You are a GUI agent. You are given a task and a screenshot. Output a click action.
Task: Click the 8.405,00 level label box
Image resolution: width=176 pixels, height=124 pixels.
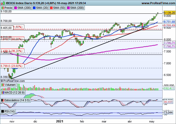[x=7, y=28]
